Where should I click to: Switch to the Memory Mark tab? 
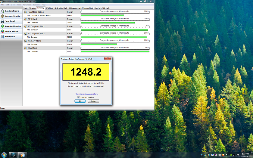pyautogui.click(x=88, y=8)
